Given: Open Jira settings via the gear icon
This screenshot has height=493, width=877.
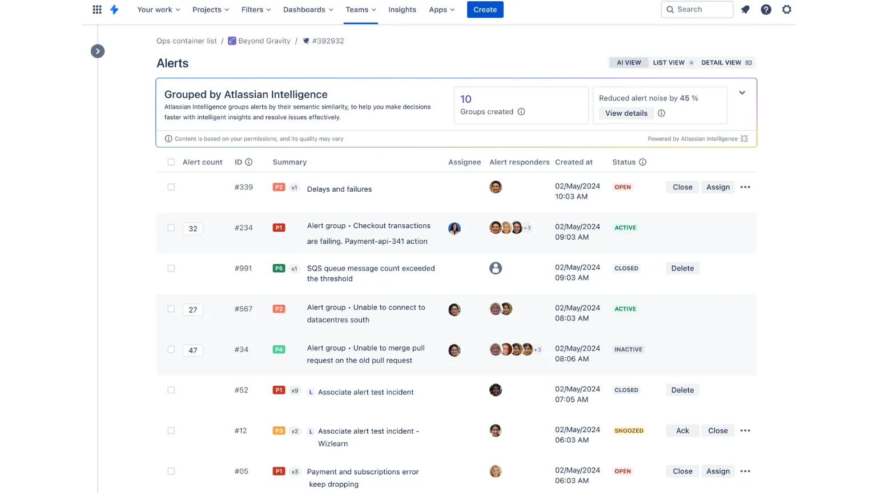Looking at the screenshot, I should click(x=787, y=10).
